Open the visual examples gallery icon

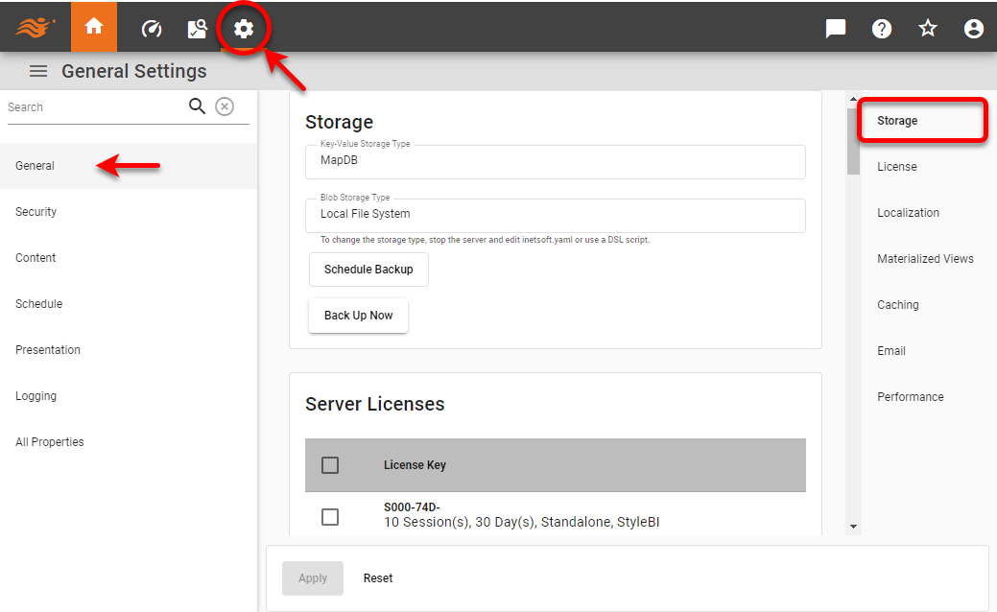coord(197,27)
